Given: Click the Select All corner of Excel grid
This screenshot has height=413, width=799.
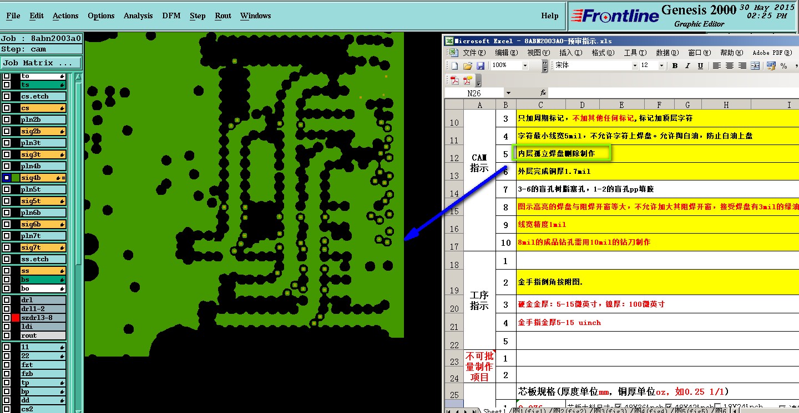Looking at the screenshot, I should click(454, 105).
